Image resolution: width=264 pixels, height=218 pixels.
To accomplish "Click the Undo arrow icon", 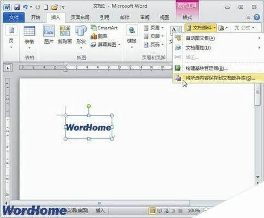I will tap(25, 7).
